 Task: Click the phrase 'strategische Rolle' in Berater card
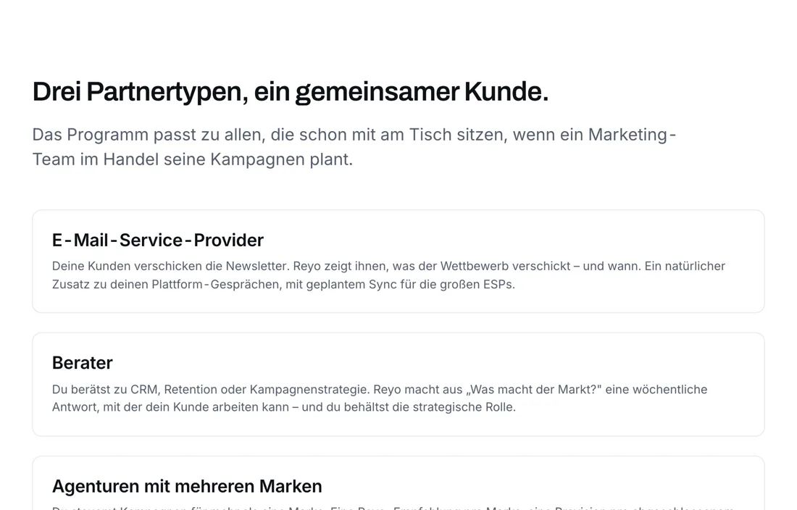(x=465, y=407)
